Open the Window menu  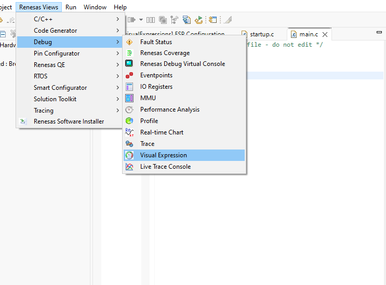pyautogui.click(x=95, y=7)
